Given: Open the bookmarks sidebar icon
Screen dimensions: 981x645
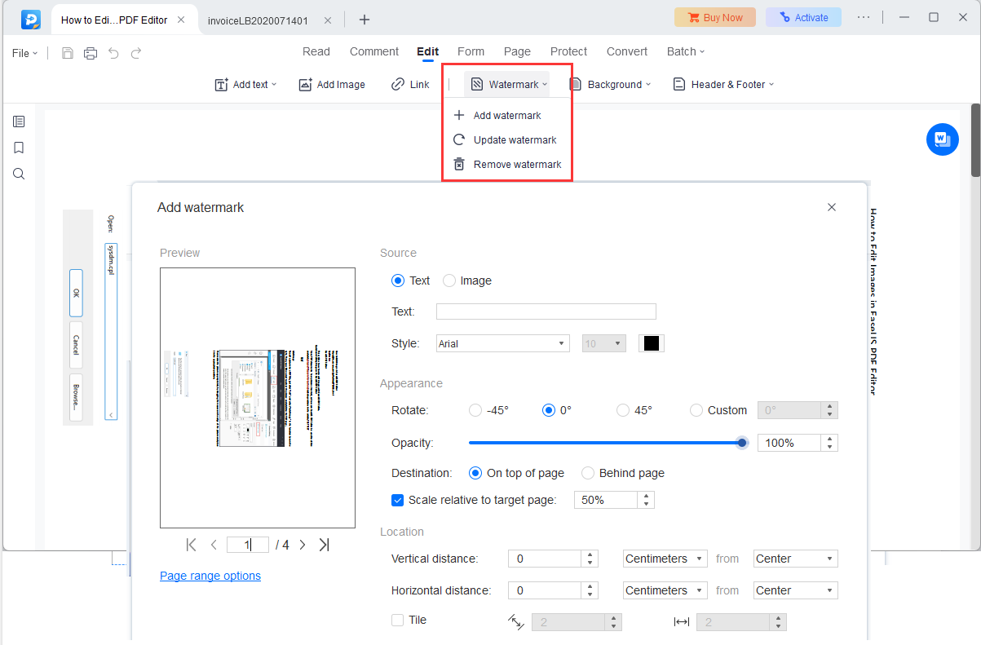Looking at the screenshot, I should tap(19, 148).
